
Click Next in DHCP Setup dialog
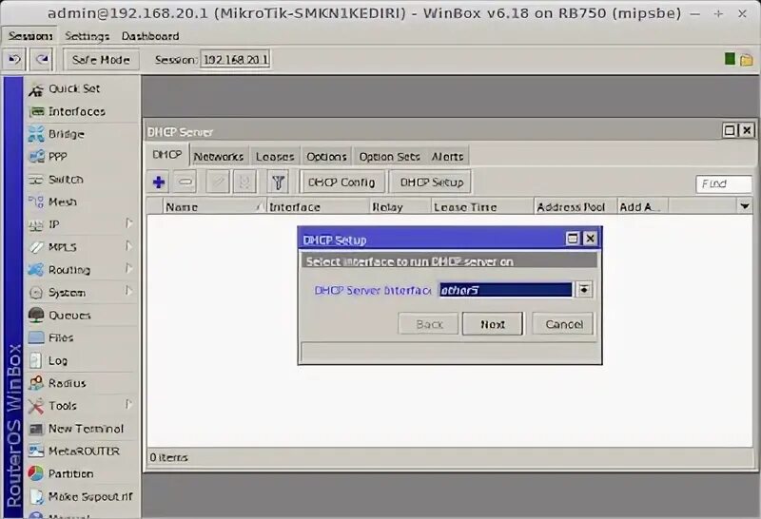493,324
